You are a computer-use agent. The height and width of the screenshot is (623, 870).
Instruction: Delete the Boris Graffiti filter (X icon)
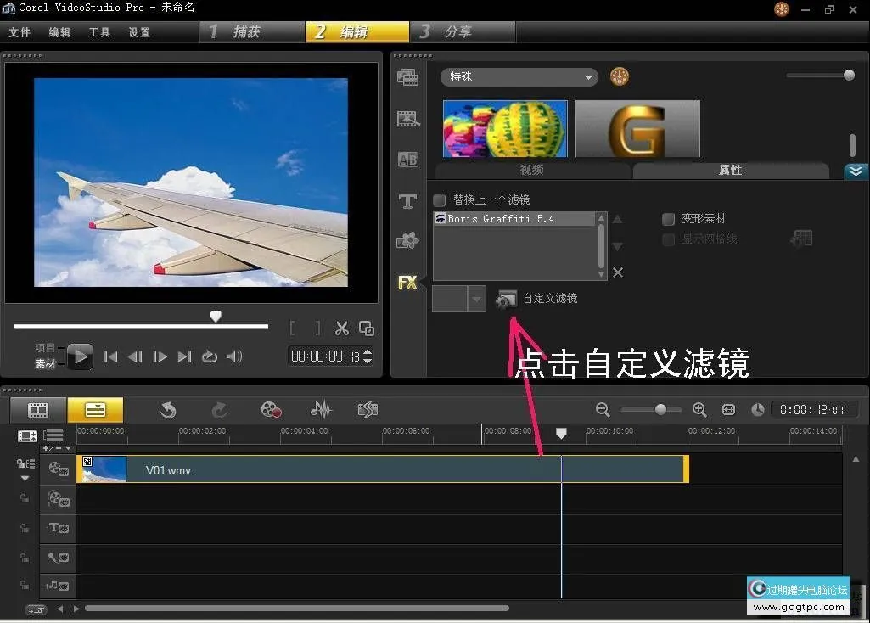pyautogui.click(x=618, y=272)
